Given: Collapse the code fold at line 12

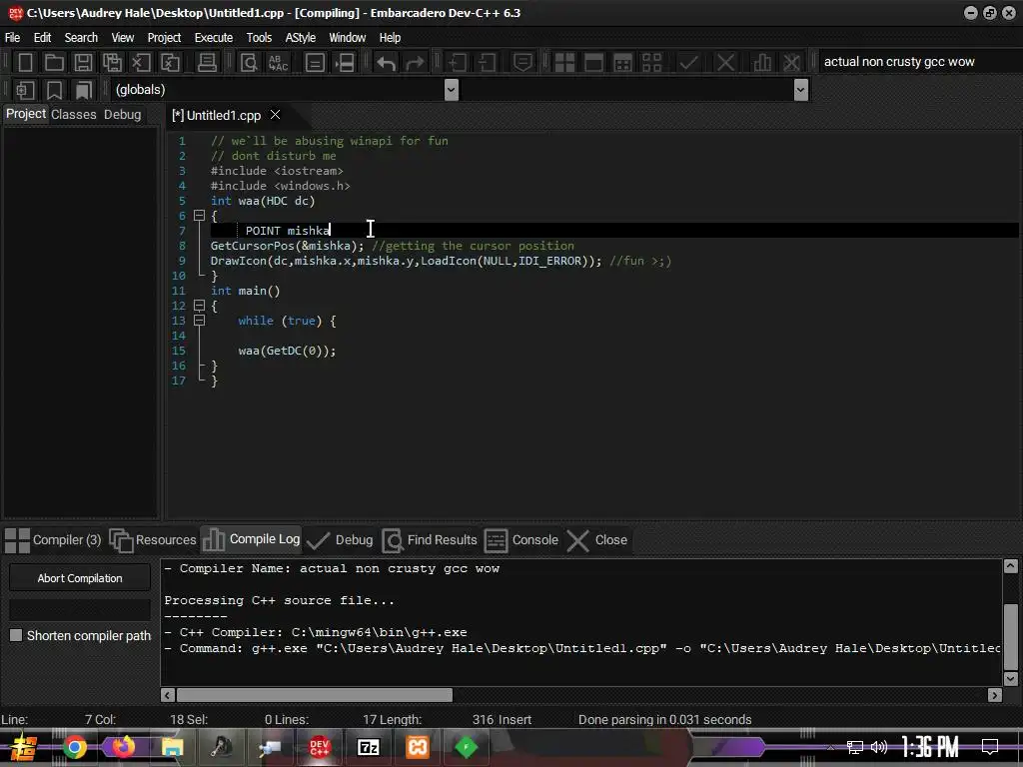Looking at the screenshot, I should point(200,306).
